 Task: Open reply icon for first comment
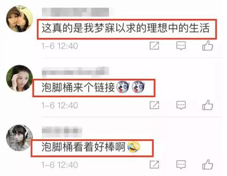181,46
